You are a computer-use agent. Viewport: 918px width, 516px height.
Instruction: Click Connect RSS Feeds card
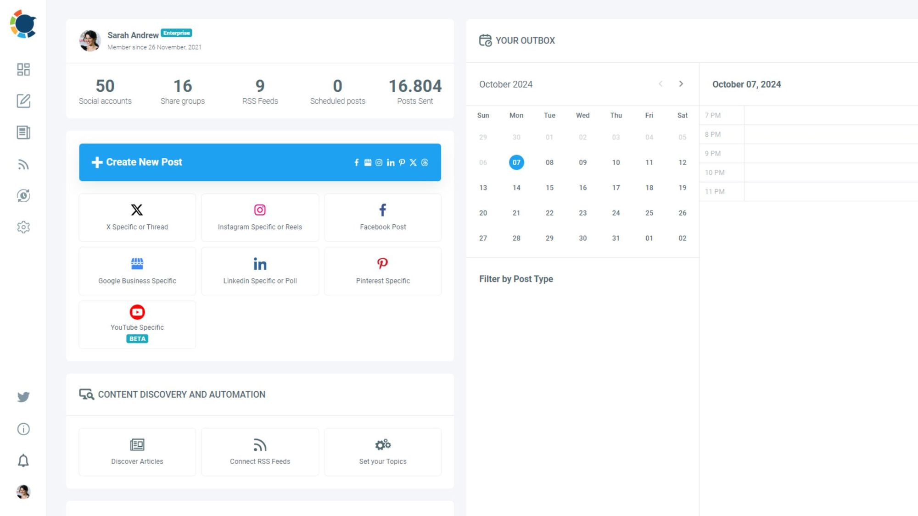point(260,452)
